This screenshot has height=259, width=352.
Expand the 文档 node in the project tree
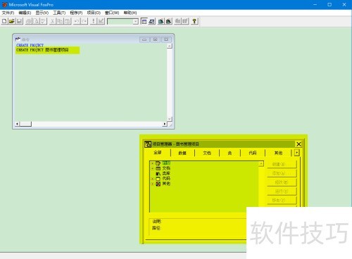pyautogui.click(x=152, y=168)
